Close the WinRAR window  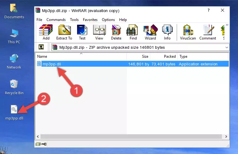(222, 10)
